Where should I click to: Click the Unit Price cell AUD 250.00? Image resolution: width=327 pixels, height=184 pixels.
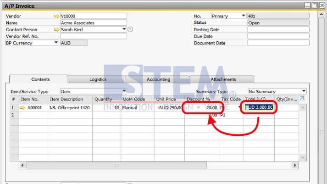coord(169,108)
